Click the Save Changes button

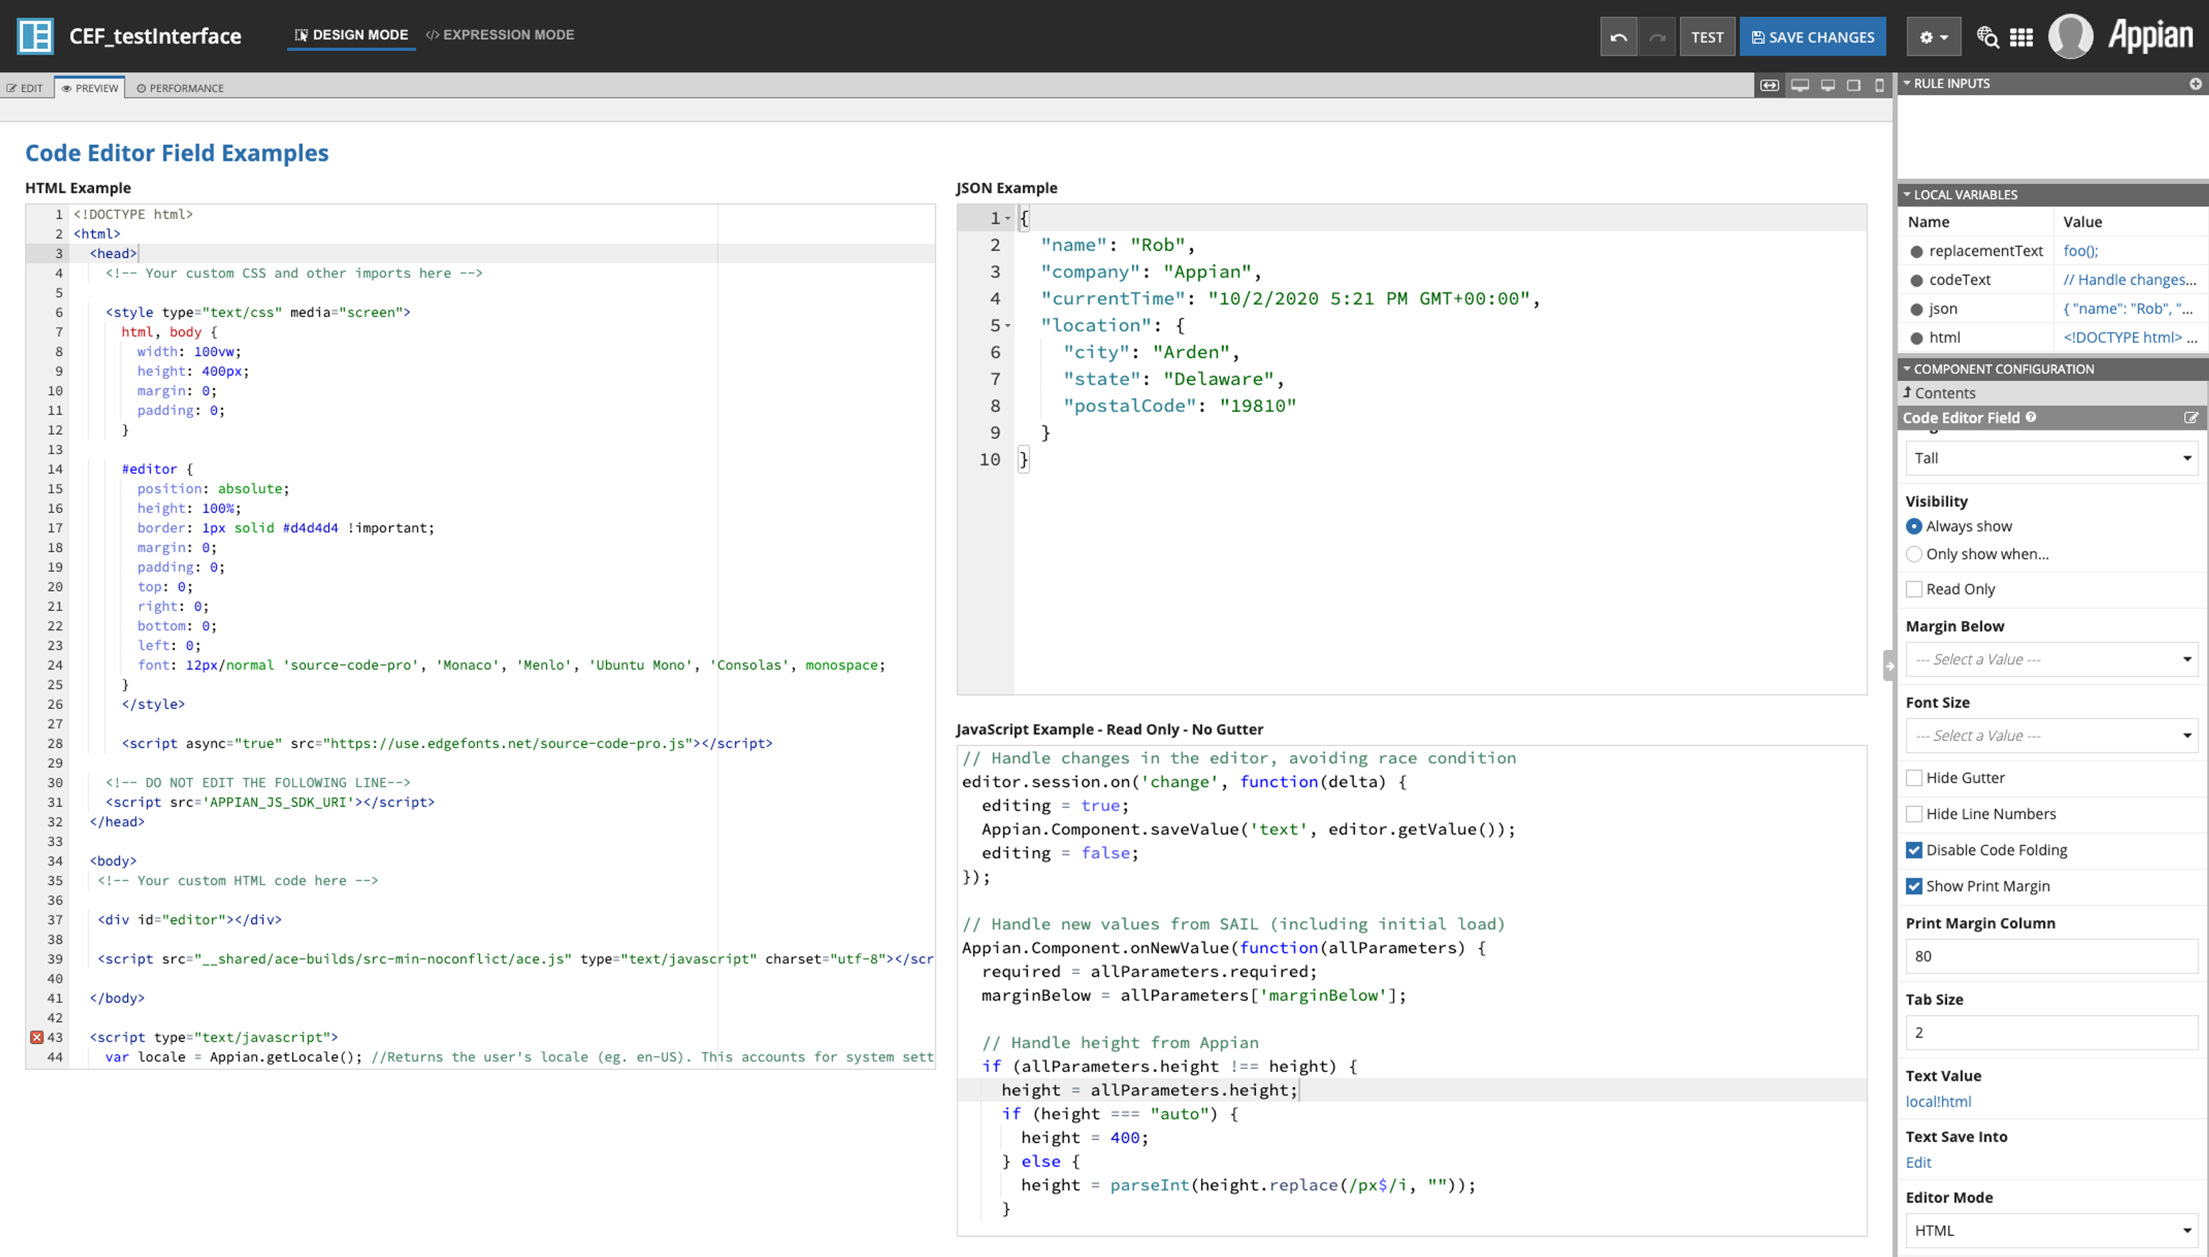(x=1813, y=37)
